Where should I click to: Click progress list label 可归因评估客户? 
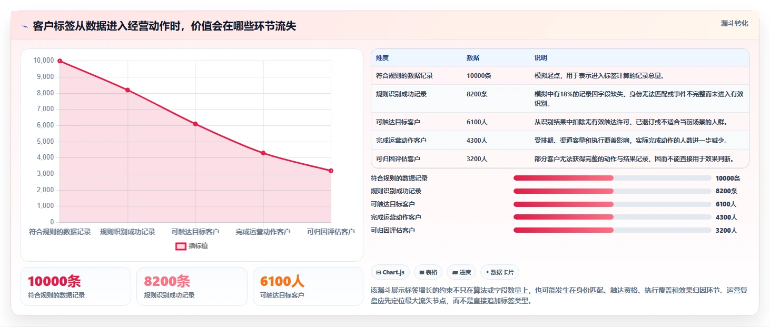point(393,230)
